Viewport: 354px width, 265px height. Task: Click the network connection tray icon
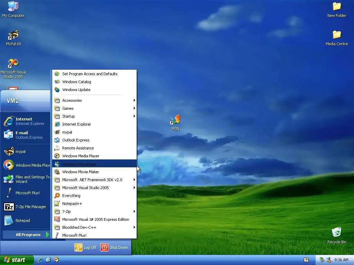322,260
